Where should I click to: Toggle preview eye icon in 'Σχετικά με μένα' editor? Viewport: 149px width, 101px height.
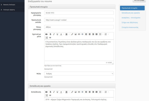(50, 38)
